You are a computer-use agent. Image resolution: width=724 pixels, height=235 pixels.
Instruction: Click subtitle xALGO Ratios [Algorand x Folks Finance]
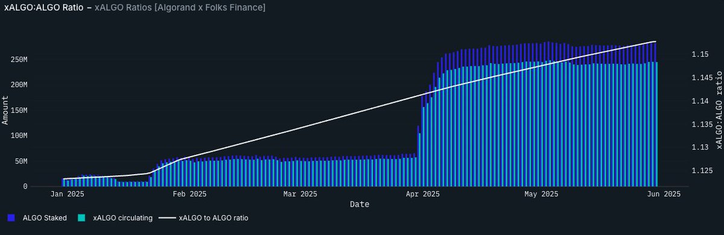[x=180, y=7]
